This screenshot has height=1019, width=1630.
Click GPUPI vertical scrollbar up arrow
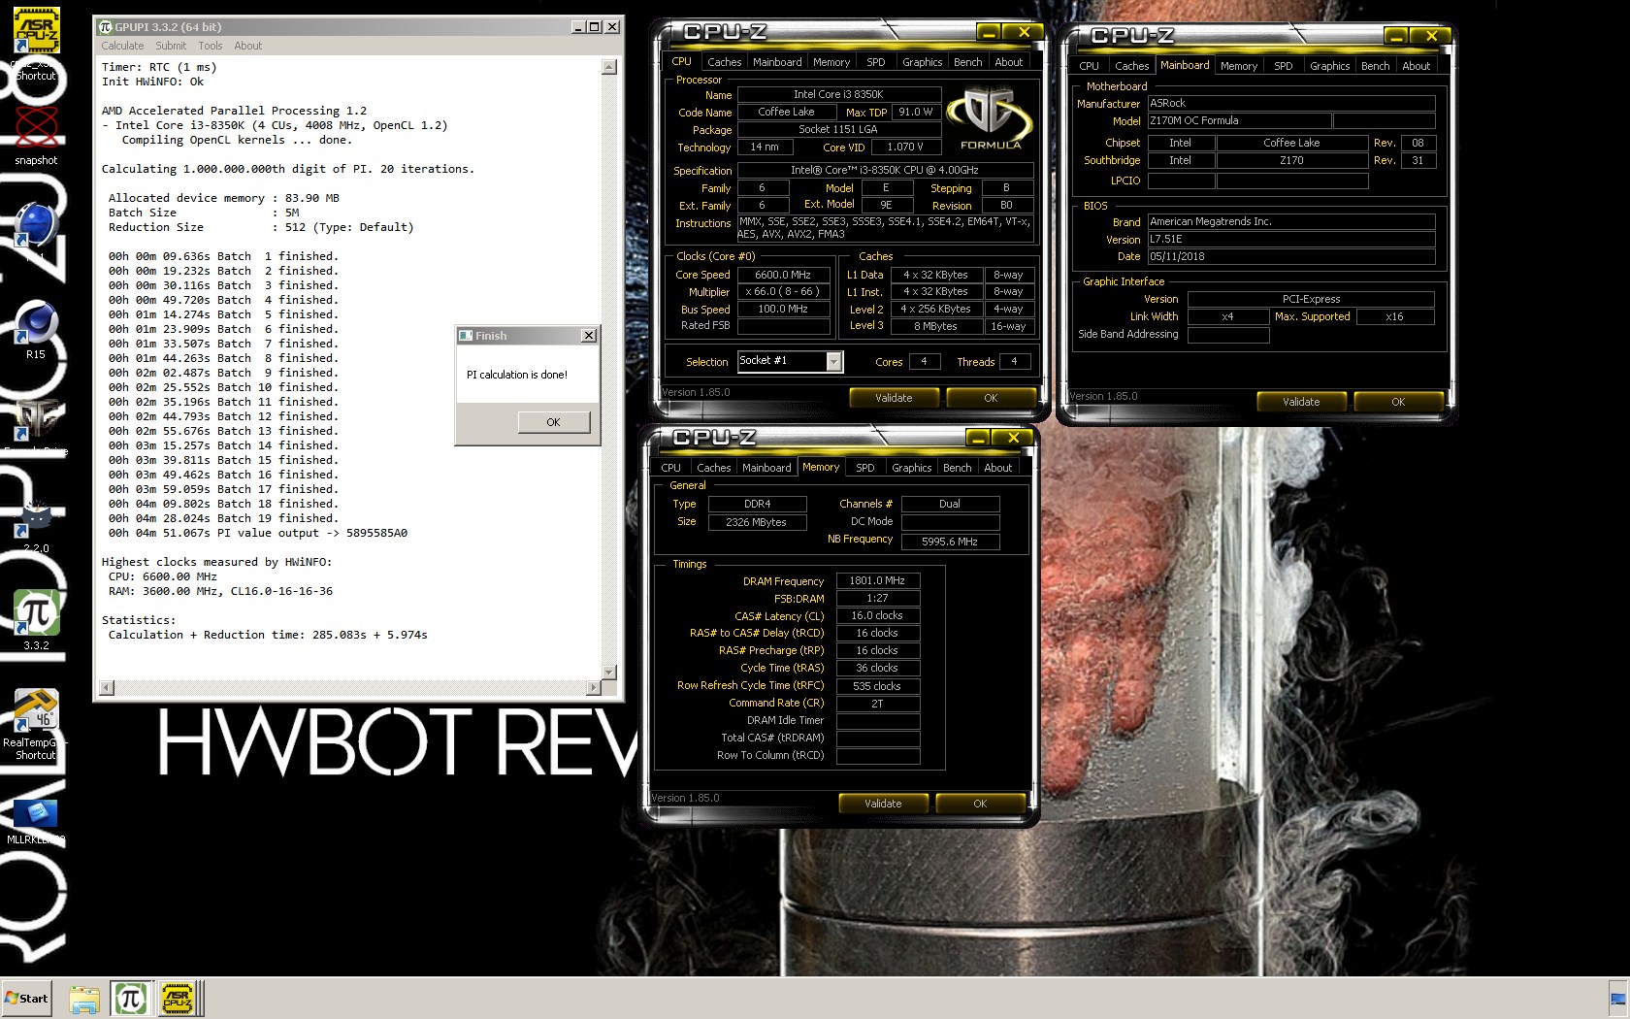click(x=609, y=67)
